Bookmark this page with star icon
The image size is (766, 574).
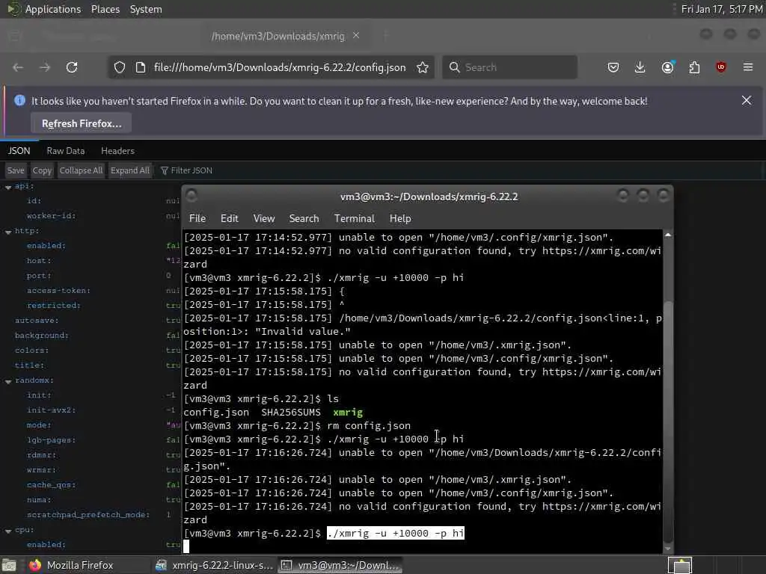[x=423, y=67]
